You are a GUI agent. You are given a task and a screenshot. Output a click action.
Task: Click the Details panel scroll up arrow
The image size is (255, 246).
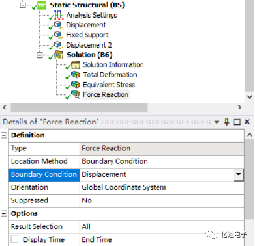(x=250, y=135)
